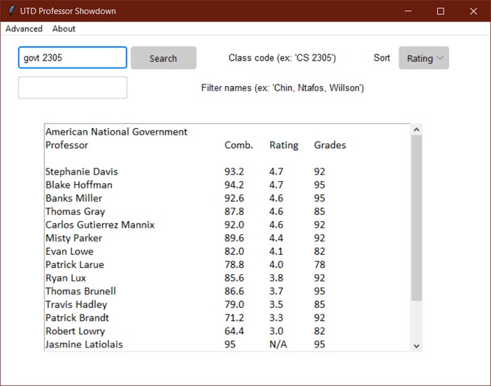491x386 pixels.
Task: Click the 'Filter names' hint label
Action: click(x=283, y=88)
